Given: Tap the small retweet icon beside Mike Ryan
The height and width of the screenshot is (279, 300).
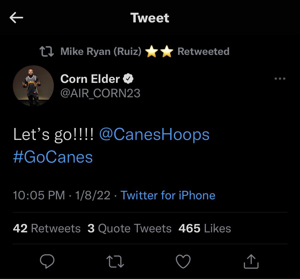Looking at the screenshot, I should [46, 51].
